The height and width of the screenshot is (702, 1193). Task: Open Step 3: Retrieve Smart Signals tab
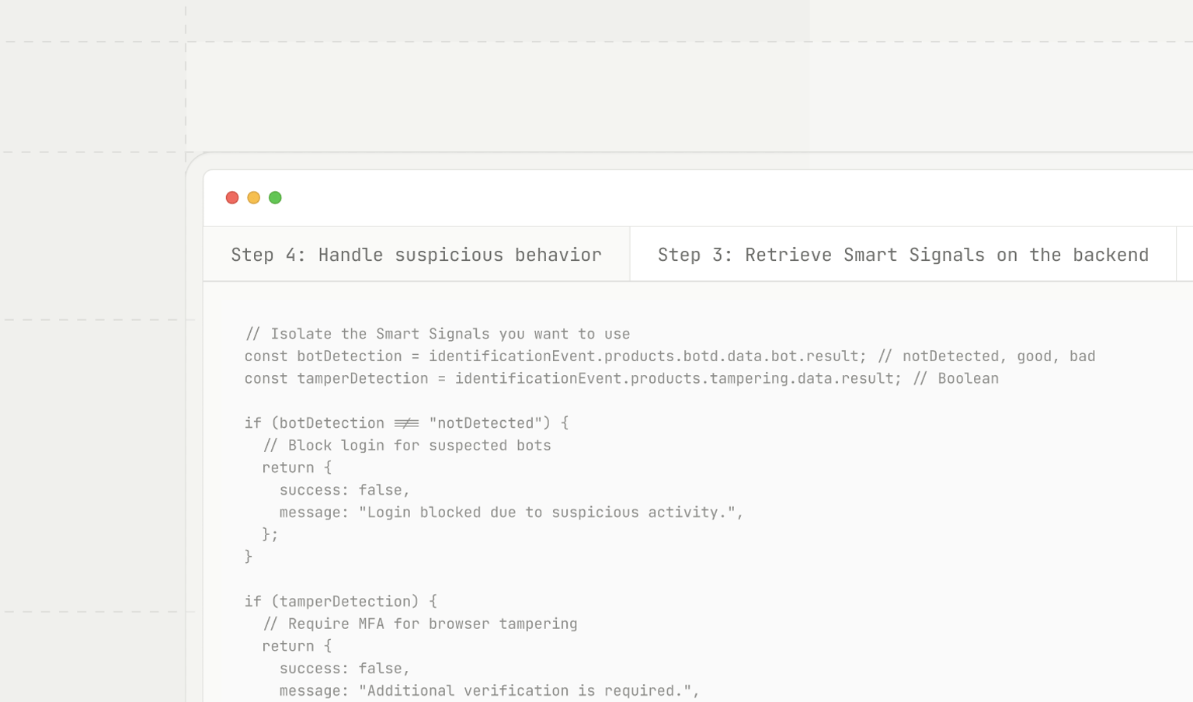[x=903, y=255]
